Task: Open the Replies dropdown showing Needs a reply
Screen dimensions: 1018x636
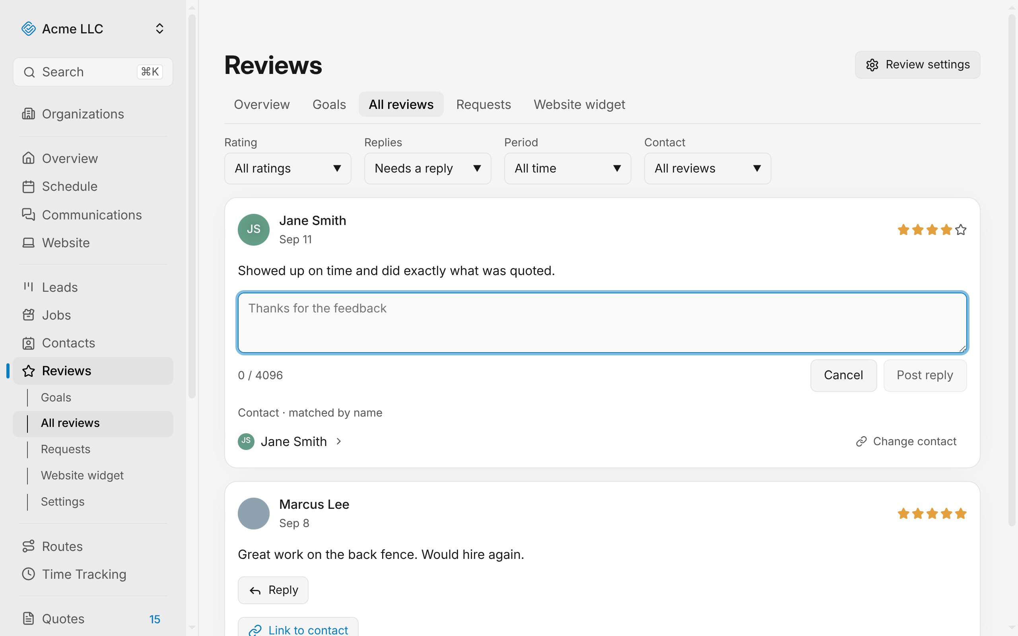Action: pyautogui.click(x=427, y=168)
